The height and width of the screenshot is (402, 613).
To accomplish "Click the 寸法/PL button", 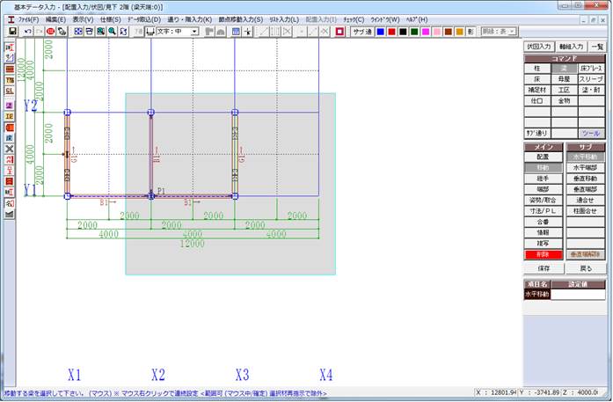I will [543, 211].
